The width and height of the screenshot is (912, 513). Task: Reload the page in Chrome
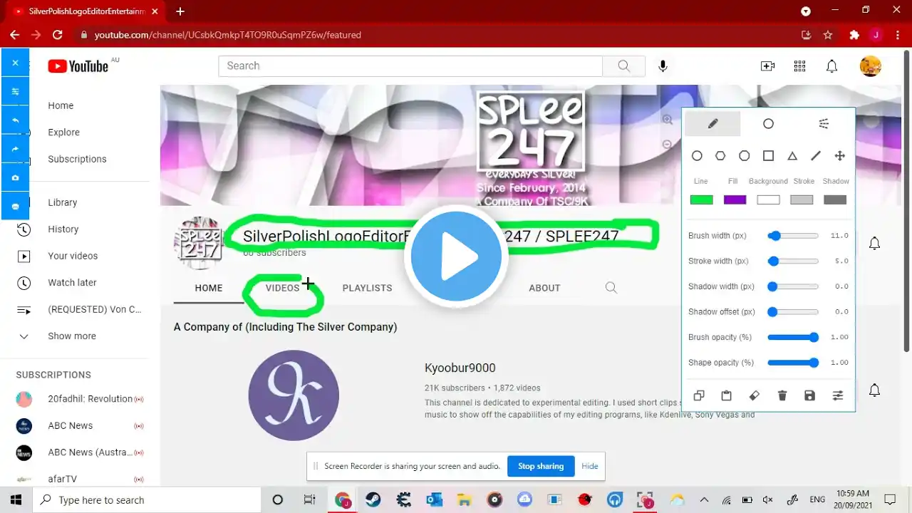58,35
